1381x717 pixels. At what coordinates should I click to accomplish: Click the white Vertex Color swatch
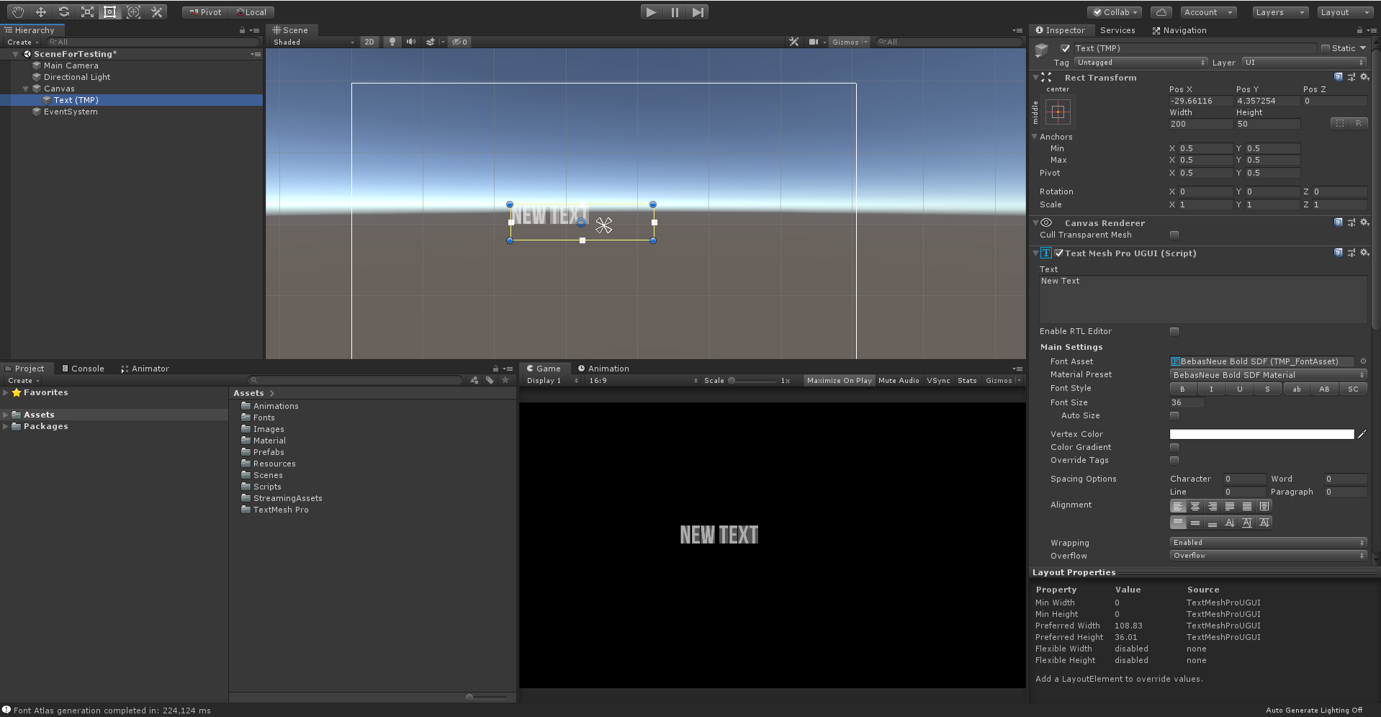click(1261, 434)
